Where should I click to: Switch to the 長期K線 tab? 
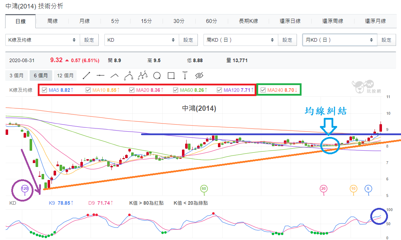pyautogui.click(x=248, y=21)
